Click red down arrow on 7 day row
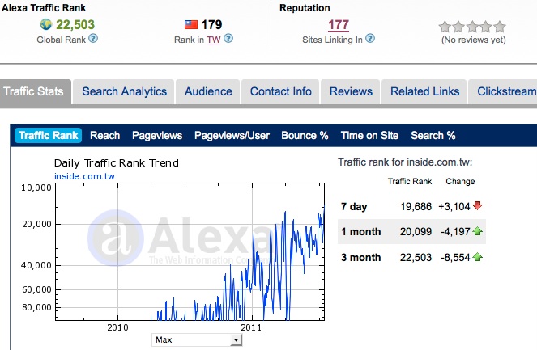Screen dimensions: 537x350 click(x=477, y=205)
